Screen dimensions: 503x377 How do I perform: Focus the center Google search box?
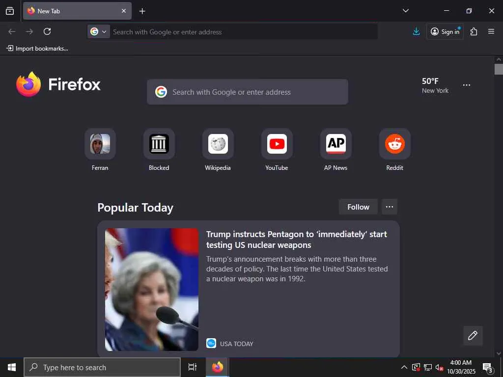pyautogui.click(x=248, y=92)
